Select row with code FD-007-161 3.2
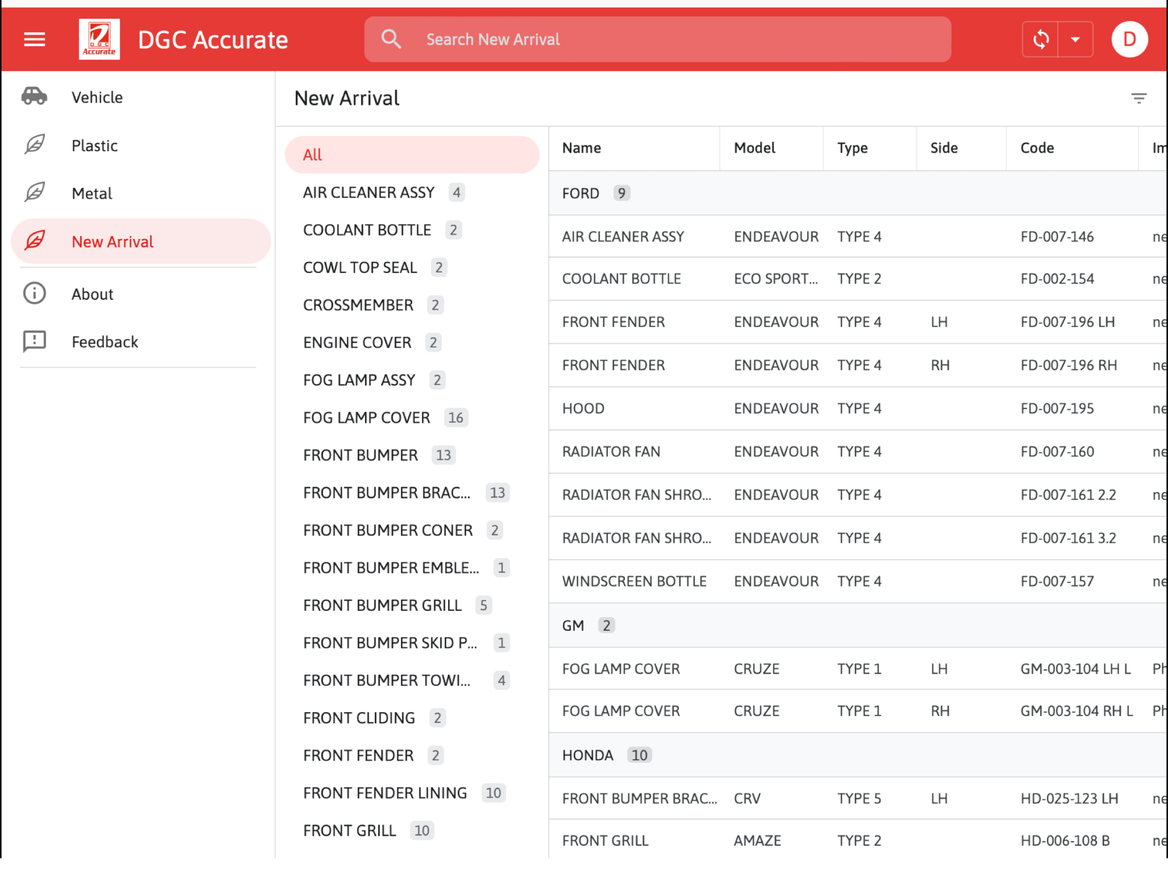The width and height of the screenshot is (1168, 876). (x=858, y=538)
